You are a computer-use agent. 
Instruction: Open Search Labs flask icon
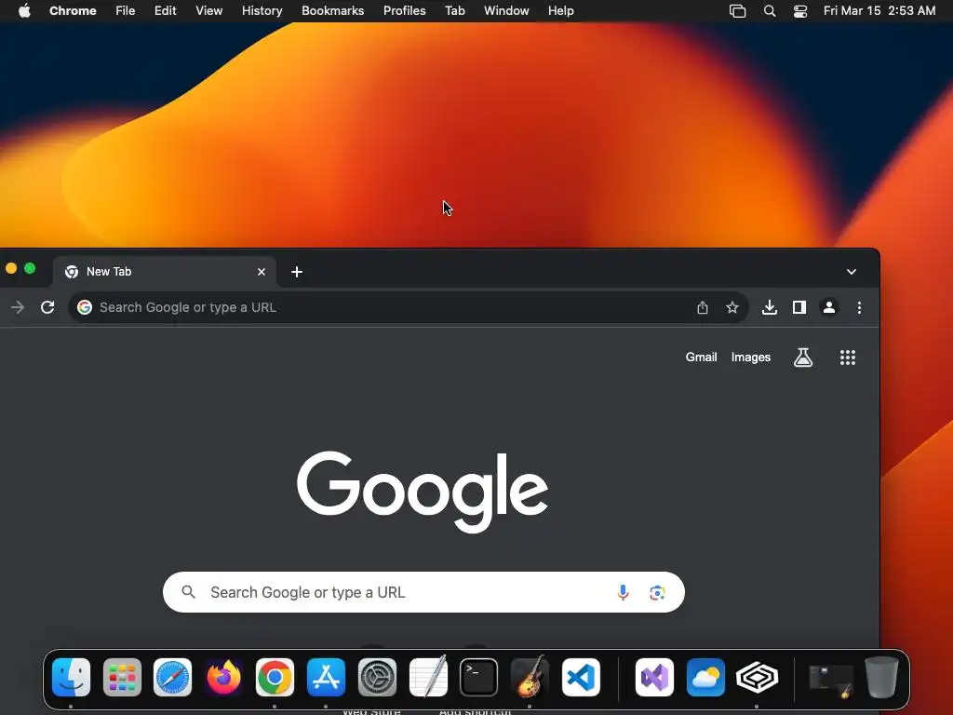pyautogui.click(x=803, y=357)
